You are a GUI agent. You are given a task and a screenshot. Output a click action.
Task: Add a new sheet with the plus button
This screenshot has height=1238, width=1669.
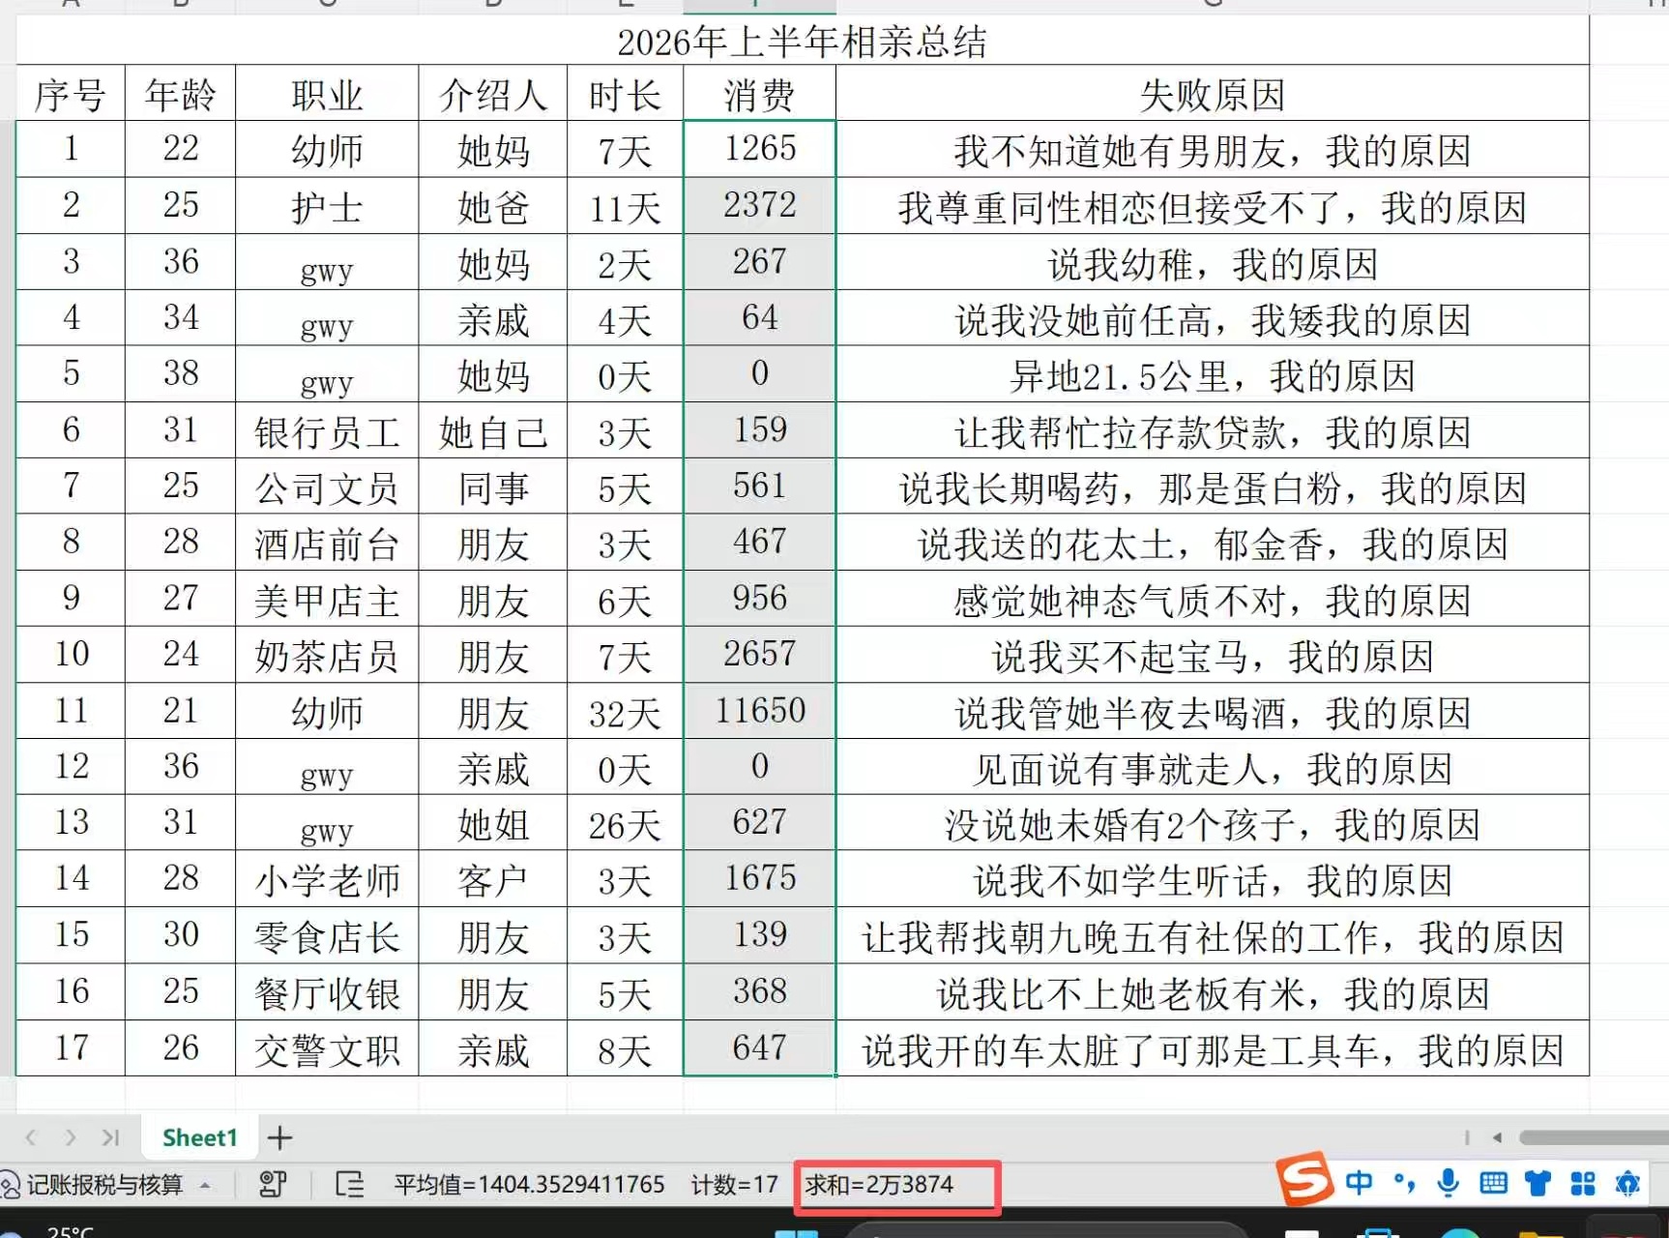coord(280,1137)
